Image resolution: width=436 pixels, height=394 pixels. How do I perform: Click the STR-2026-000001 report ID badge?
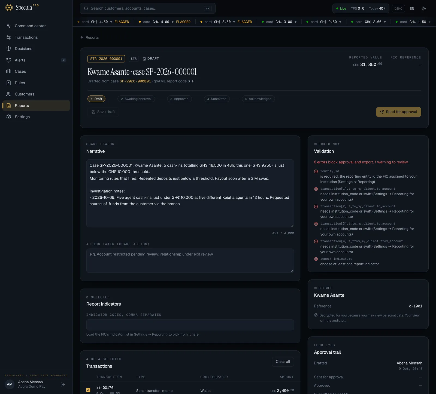(x=106, y=59)
